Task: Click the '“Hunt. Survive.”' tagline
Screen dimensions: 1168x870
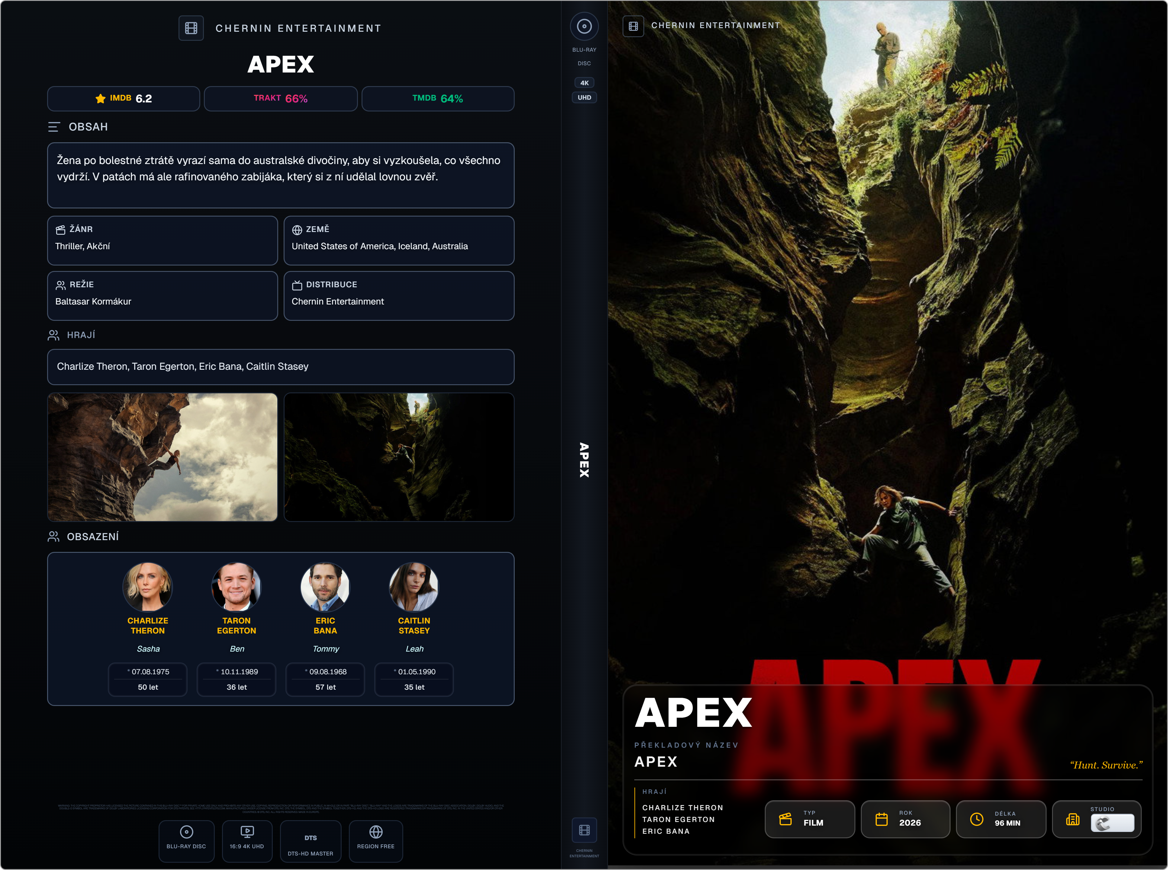Action: pos(1106,765)
